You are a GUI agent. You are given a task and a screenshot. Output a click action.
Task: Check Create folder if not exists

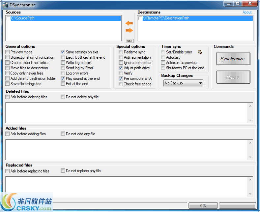[x=8, y=63]
